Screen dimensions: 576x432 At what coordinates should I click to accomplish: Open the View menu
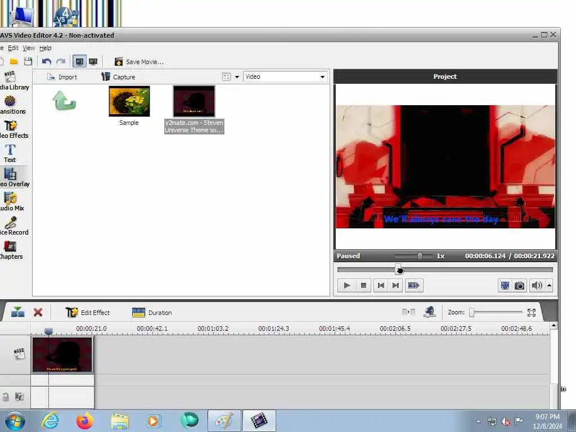(29, 48)
